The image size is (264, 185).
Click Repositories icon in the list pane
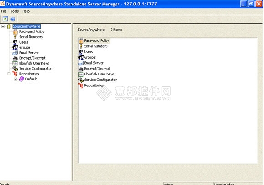point(81,85)
